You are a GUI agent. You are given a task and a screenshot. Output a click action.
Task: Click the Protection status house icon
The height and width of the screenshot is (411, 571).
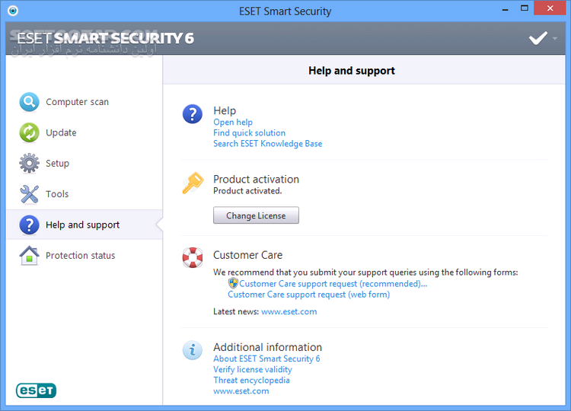tap(29, 256)
